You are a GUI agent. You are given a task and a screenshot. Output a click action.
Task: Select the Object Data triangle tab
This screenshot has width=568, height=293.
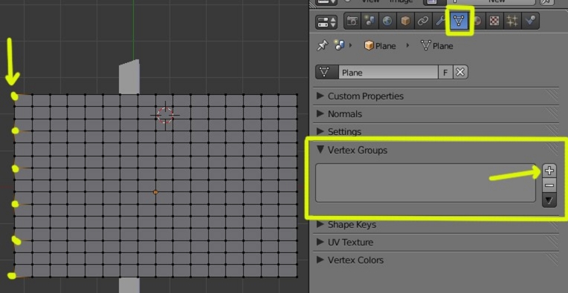click(459, 22)
